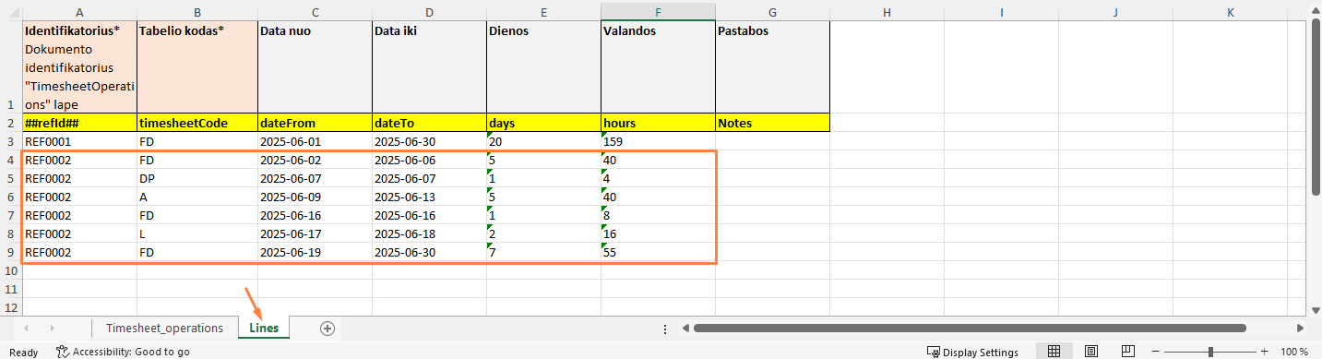Click previous sheet navigation arrow
The image size is (1322, 359).
point(26,328)
